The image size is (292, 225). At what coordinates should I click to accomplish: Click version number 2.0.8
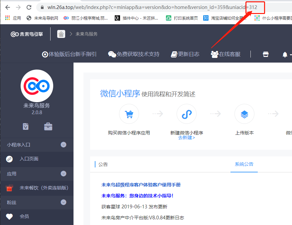[37, 112]
